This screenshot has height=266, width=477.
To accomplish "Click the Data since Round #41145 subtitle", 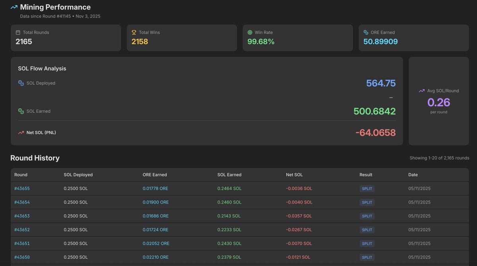I will (60, 16).
